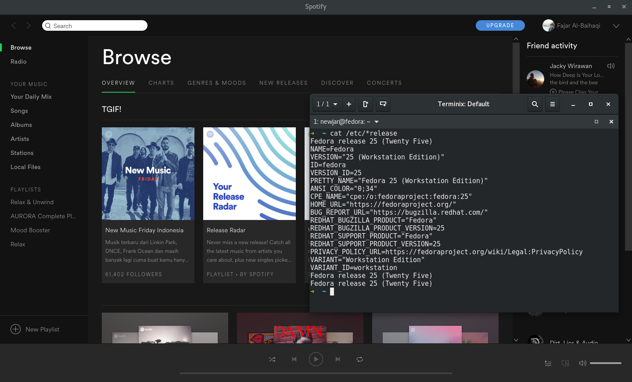Open Fajar Al-Baihaqi's profile
Image resolution: width=632 pixels, height=382 pixels.
(571, 25)
